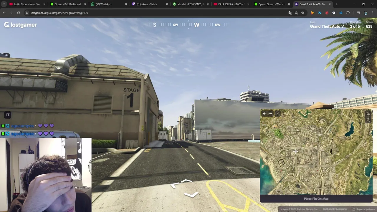
Task: Open the Chrome profile avatar
Action: coord(366,13)
